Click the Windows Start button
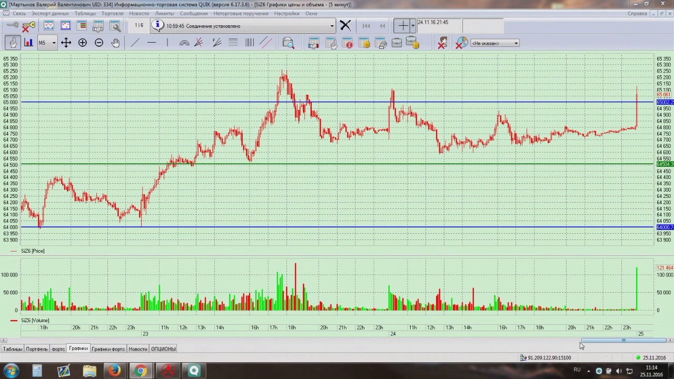The width and height of the screenshot is (674, 379). [x=12, y=371]
